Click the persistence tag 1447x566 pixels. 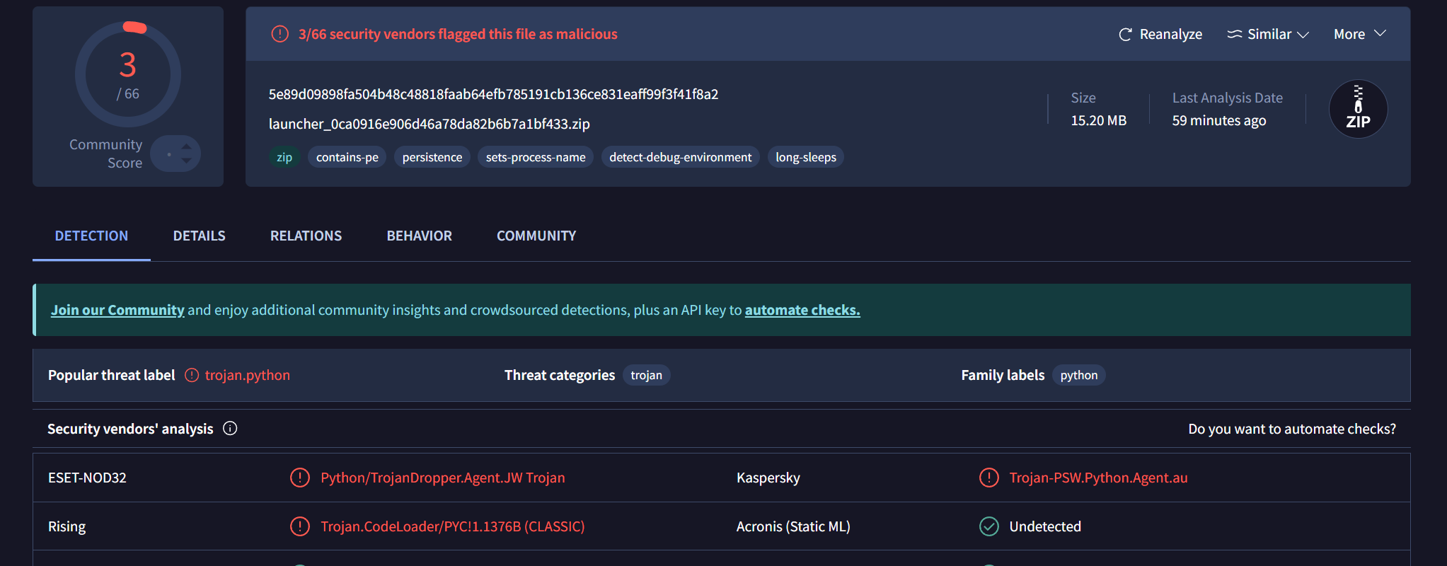[432, 157]
